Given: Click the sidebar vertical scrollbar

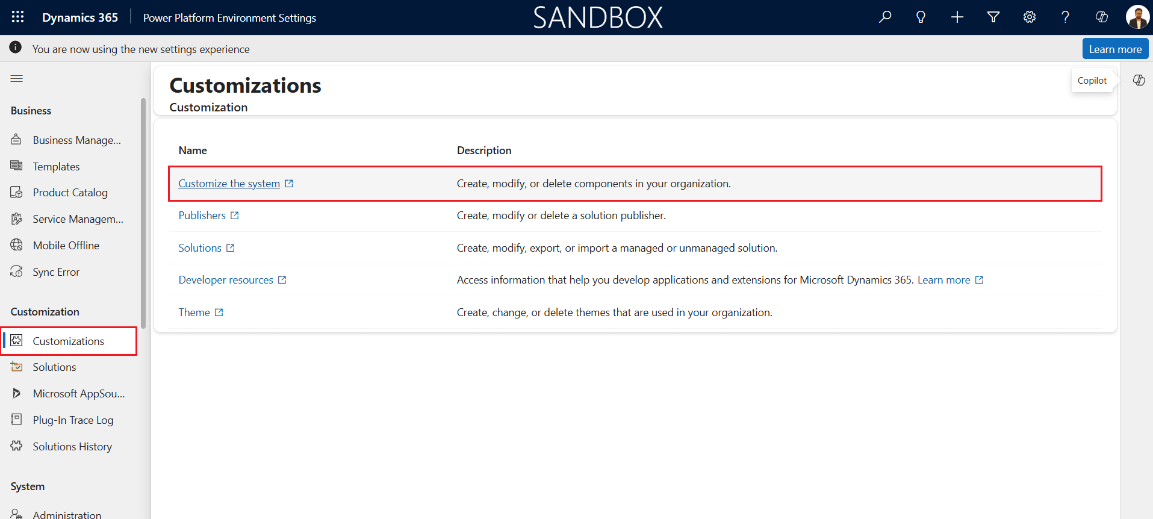Looking at the screenshot, I should point(143,211).
